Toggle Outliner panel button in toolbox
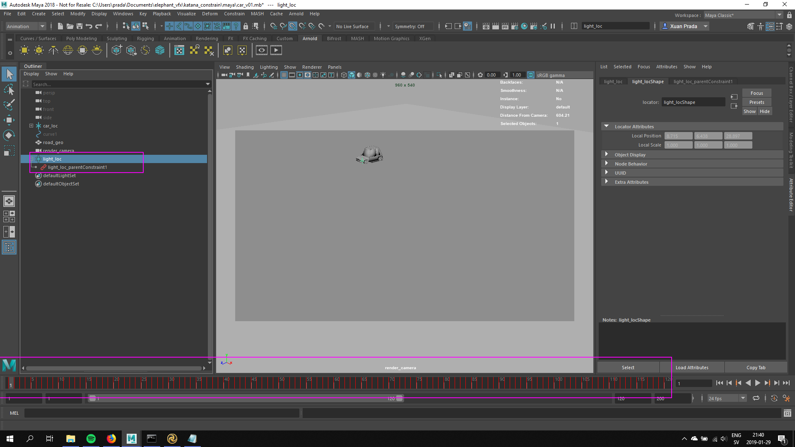Screen dimensions: 795x447 pyautogui.click(x=9, y=248)
